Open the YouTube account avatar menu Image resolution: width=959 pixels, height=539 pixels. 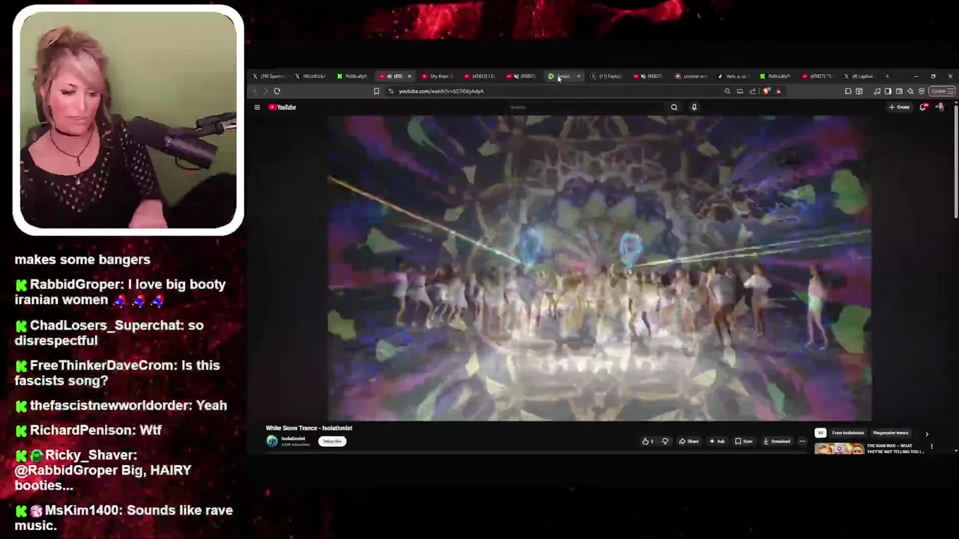(x=940, y=107)
